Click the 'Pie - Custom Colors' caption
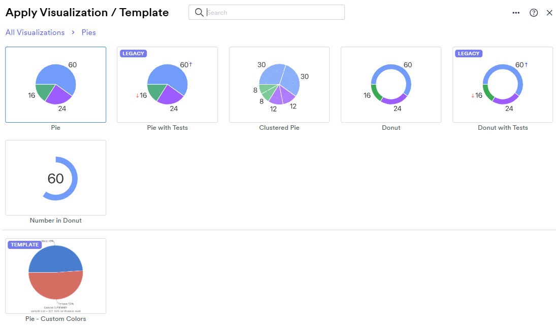This screenshot has height=328, width=556. pos(56,319)
